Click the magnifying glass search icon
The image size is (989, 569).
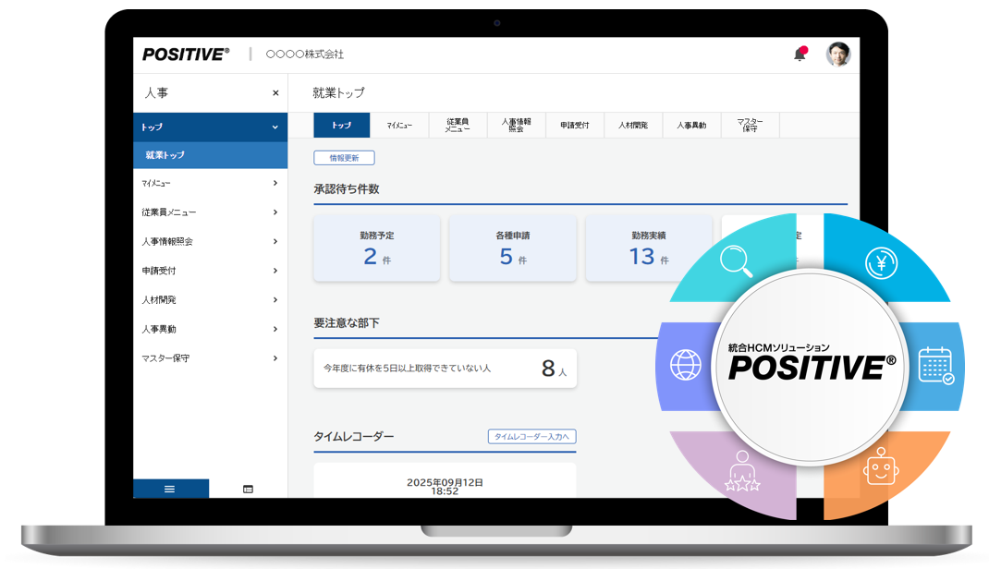click(736, 261)
